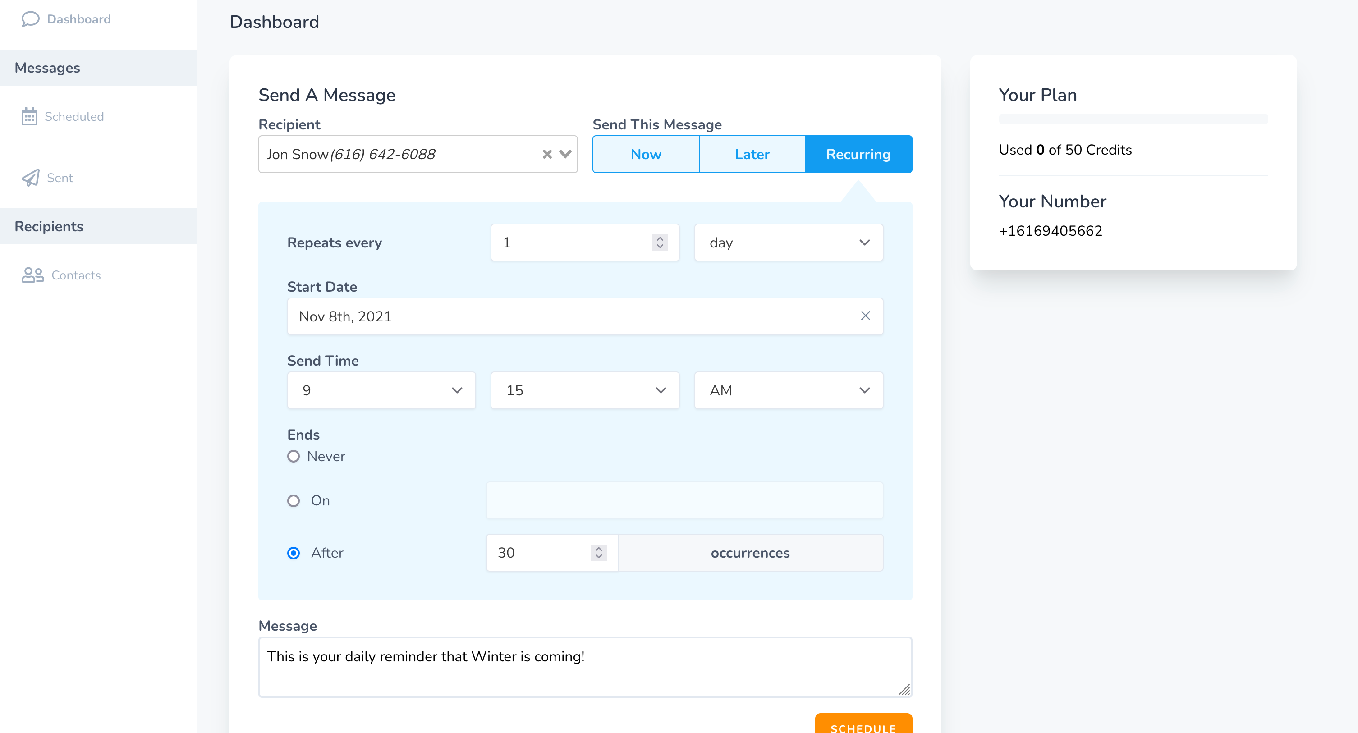Open the repeat interval day dropdown

[x=788, y=243]
